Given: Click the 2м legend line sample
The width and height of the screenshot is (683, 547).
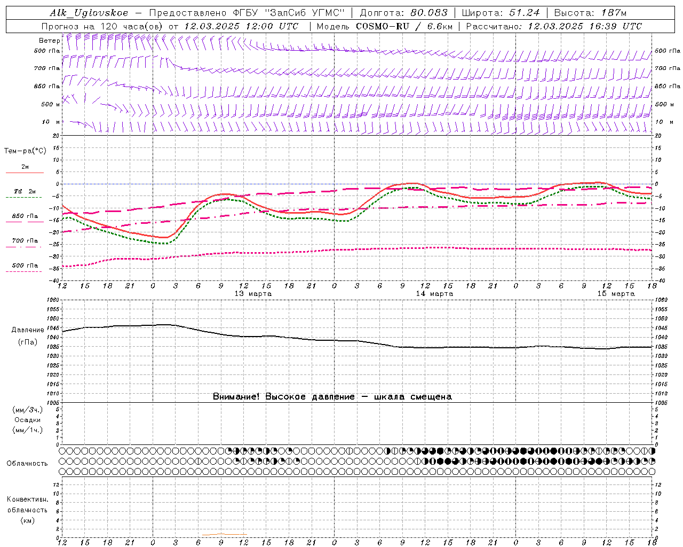Looking at the screenshot, I should coord(25,173).
